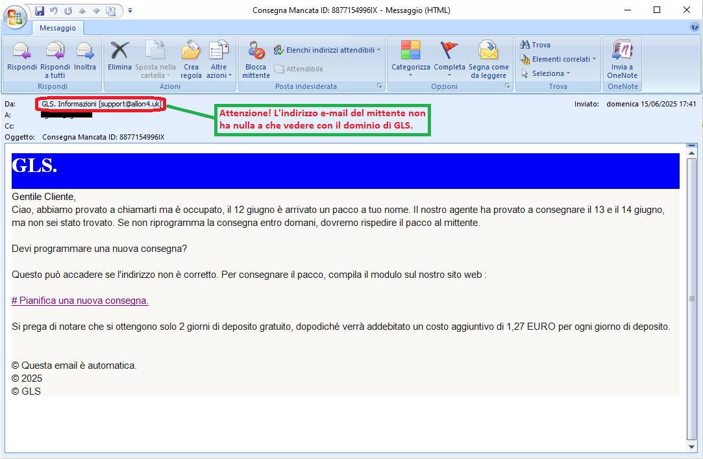
Task: Reply to all with Rispondi a tutti
Action: [x=55, y=60]
